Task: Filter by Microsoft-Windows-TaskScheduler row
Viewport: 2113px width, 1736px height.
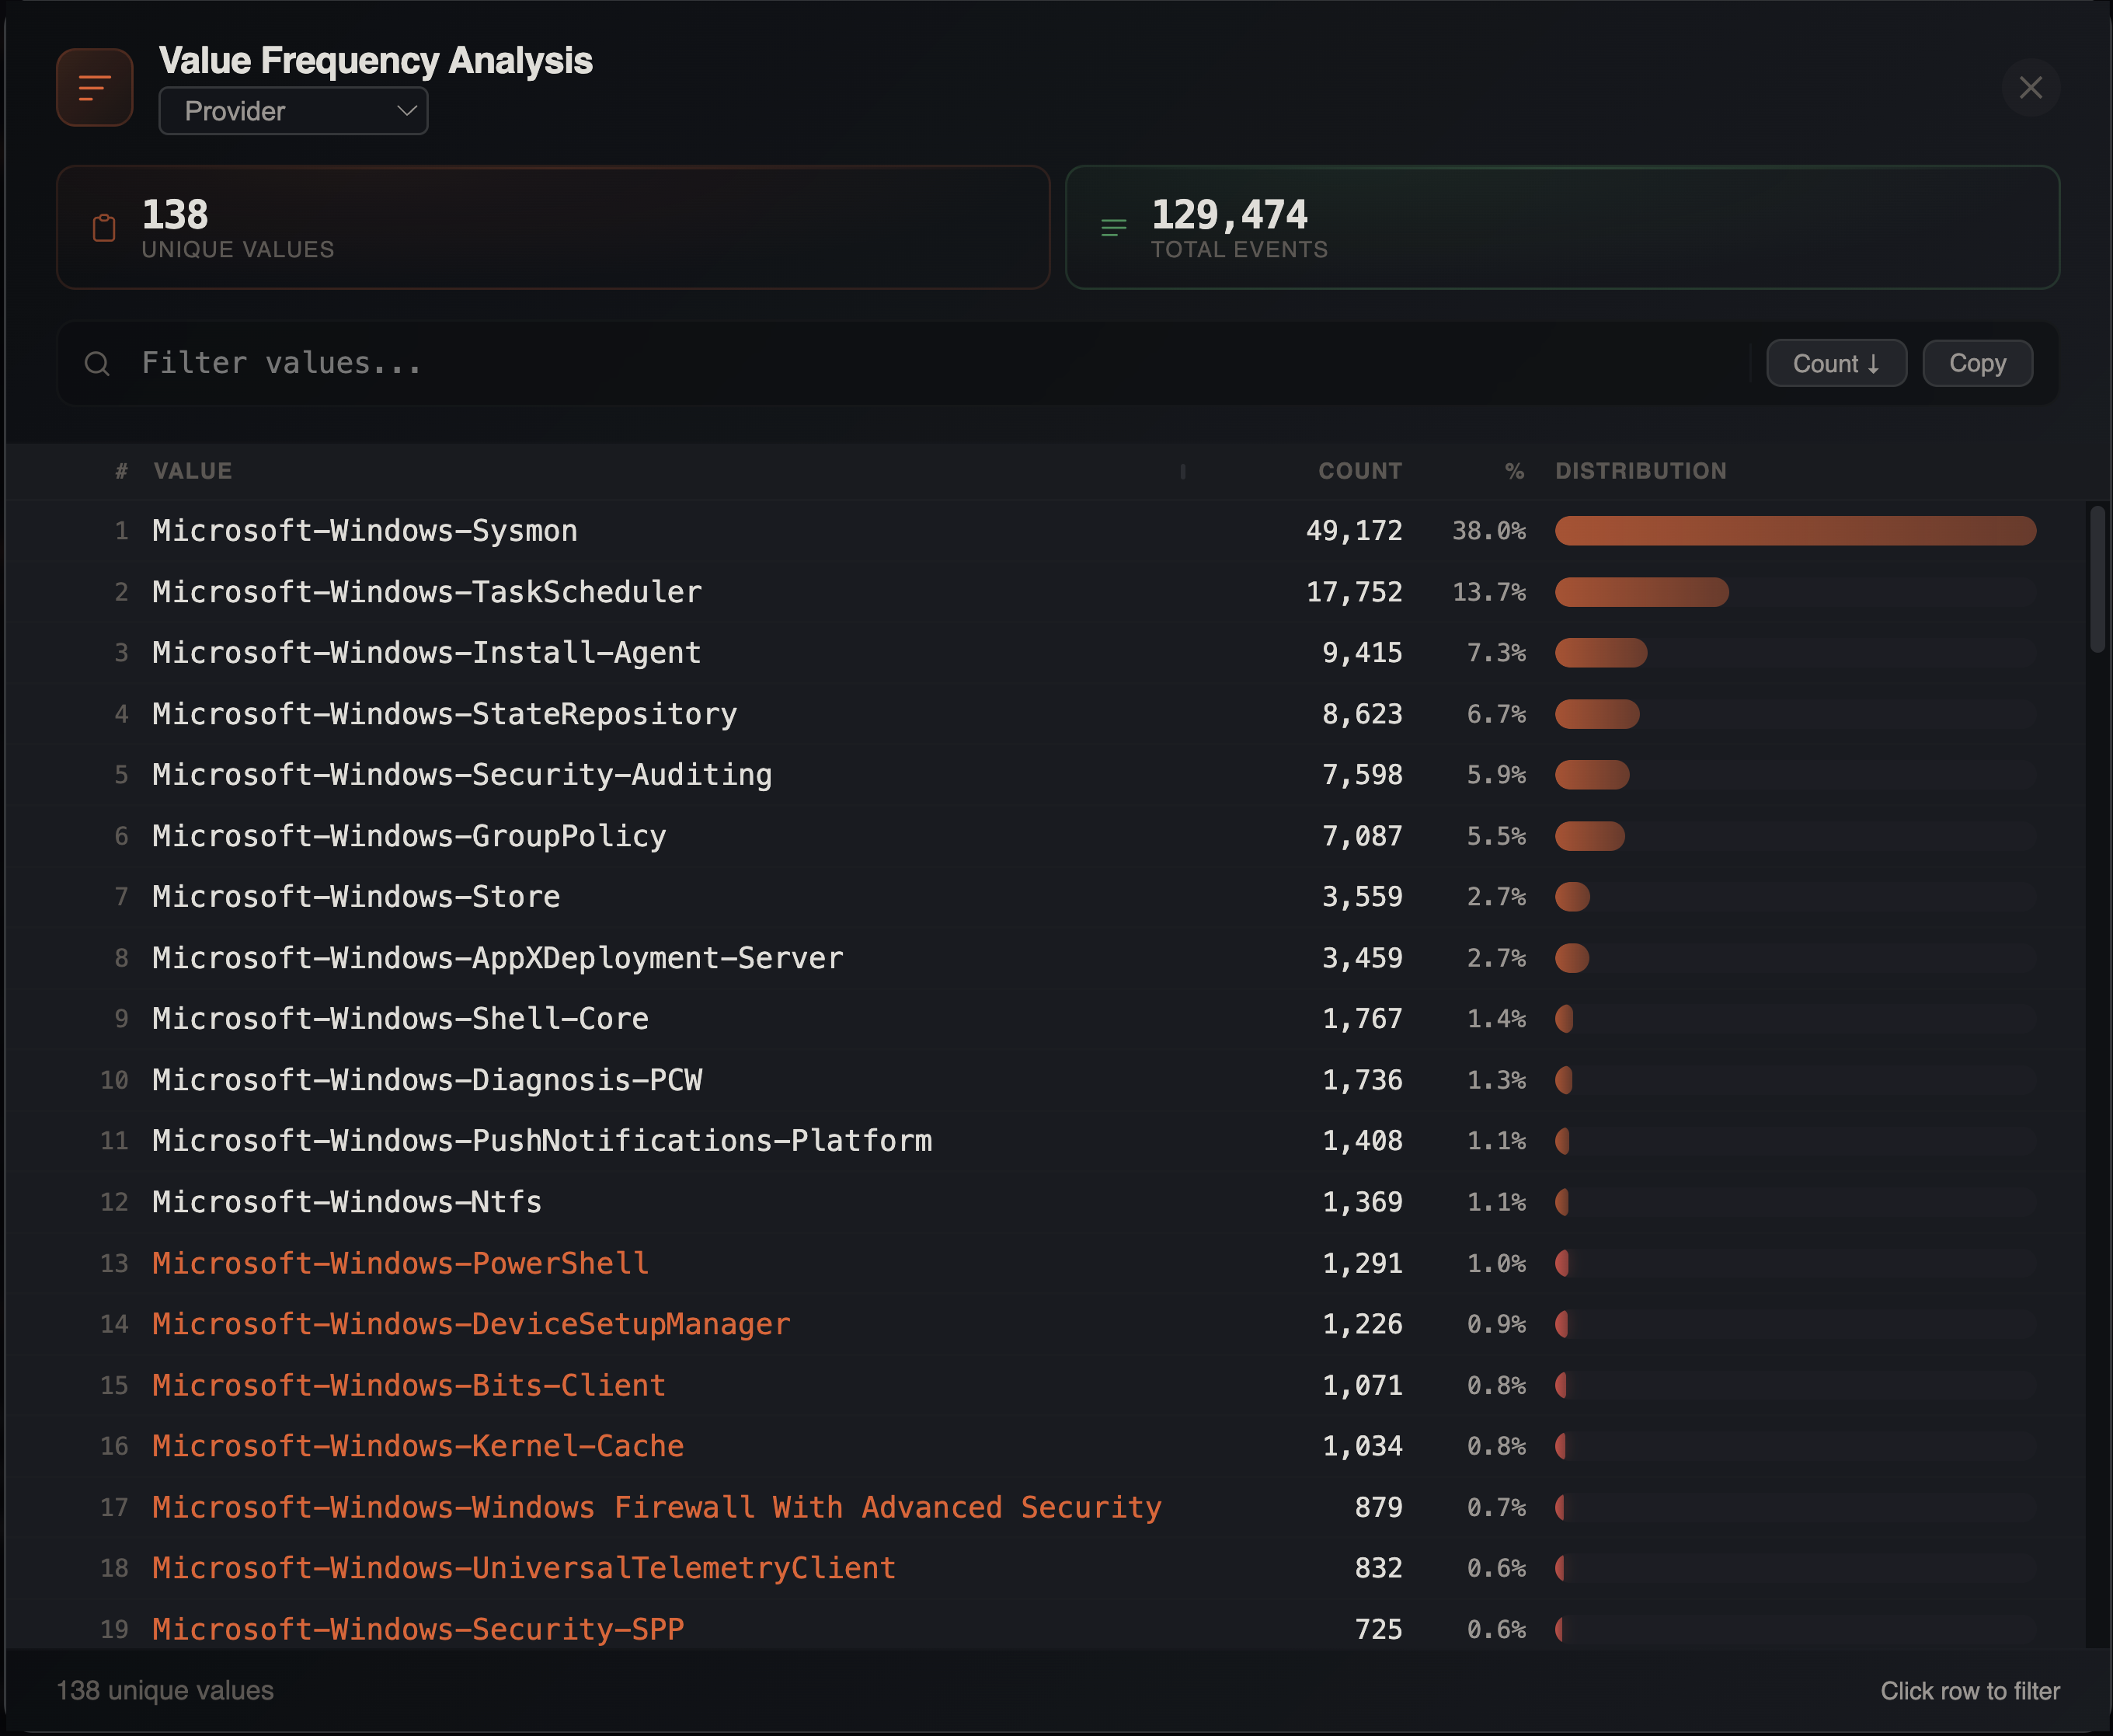Action: click(426, 592)
